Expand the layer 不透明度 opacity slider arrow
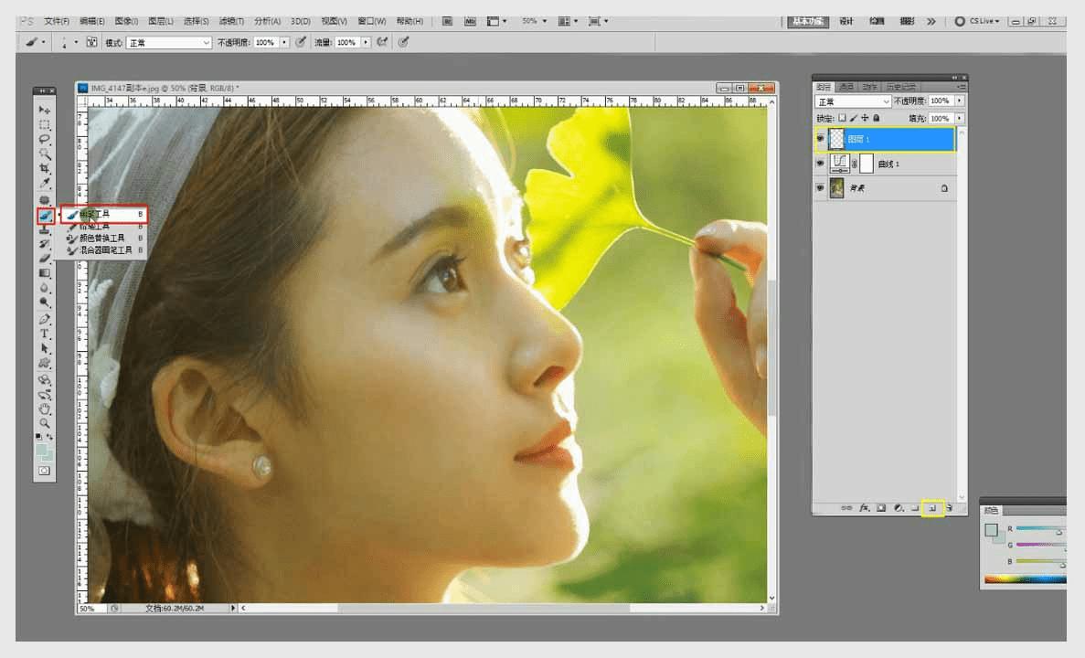This screenshot has width=1085, height=658. pos(959,101)
